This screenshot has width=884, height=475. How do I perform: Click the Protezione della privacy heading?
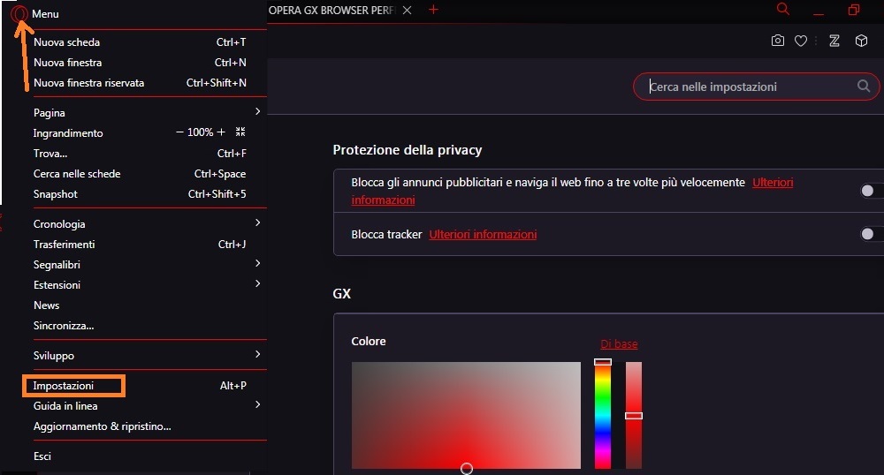(x=407, y=150)
